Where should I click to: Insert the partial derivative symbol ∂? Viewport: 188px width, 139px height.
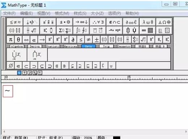pos(73,40)
